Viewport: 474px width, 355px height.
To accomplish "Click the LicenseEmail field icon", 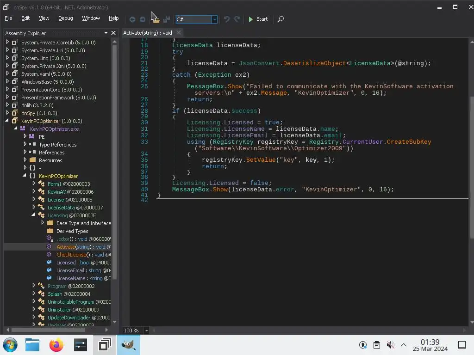I will pyautogui.click(x=49, y=270).
